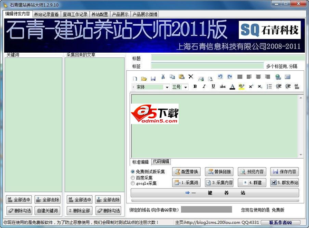Save using the floppy disk toolbar icon

pyautogui.click(x=153, y=79)
